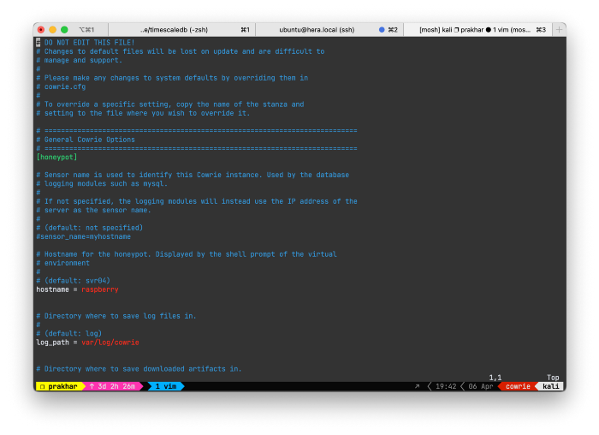Click the session icon before prakhar label

pyautogui.click(x=43, y=387)
